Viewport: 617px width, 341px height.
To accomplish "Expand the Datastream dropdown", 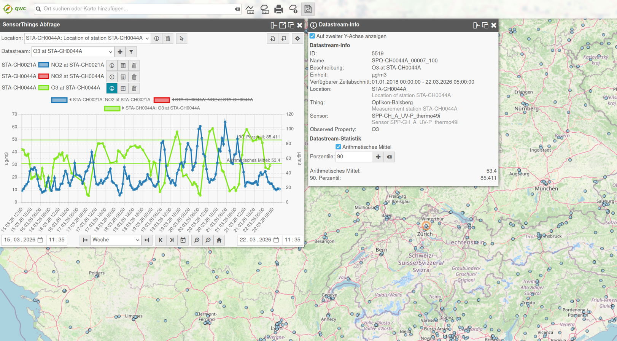I will point(73,52).
